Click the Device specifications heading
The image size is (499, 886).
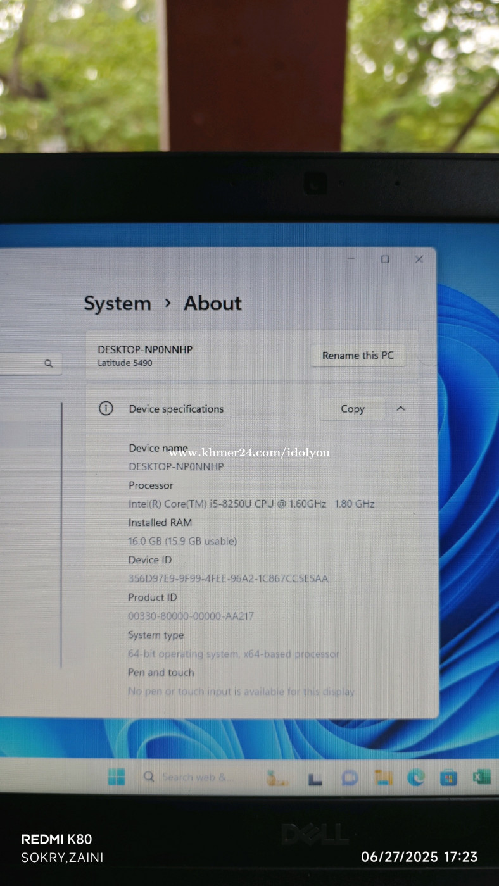coord(176,409)
